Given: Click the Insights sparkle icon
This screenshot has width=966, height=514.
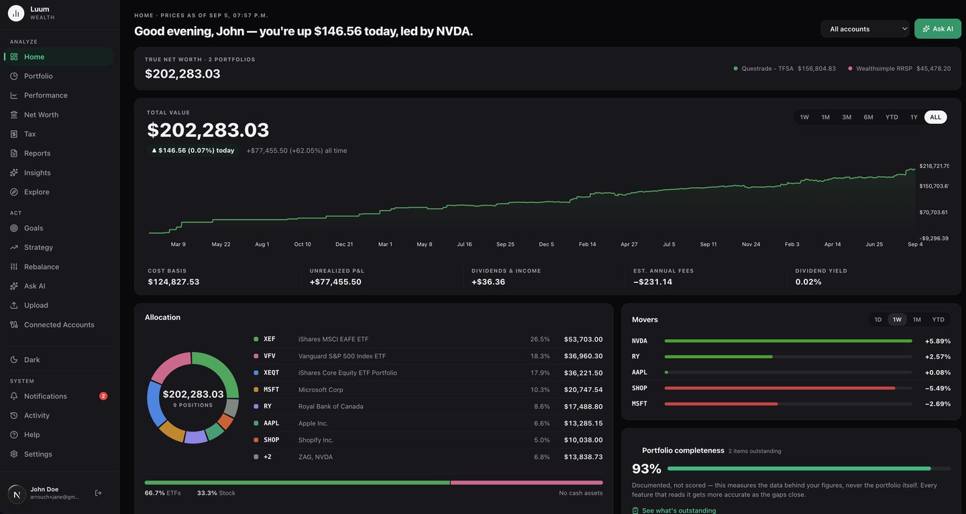Looking at the screenshot, I should point(14,173).
